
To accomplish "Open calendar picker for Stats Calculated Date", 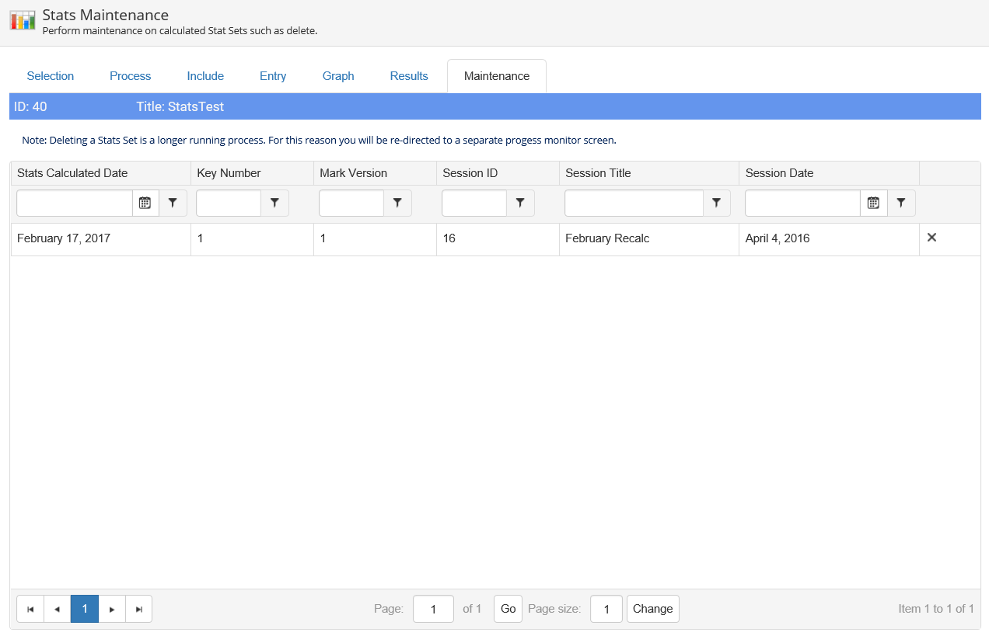I will pos(145,203).
